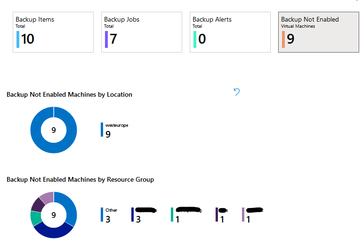Viewport: 362px width, 246px height.
Task: Select the teal legend entry showing 1
Action: click(185, 215)
